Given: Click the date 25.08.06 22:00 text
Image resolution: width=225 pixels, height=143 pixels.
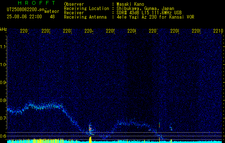Looking at the screenshot, I should (24, 17).
